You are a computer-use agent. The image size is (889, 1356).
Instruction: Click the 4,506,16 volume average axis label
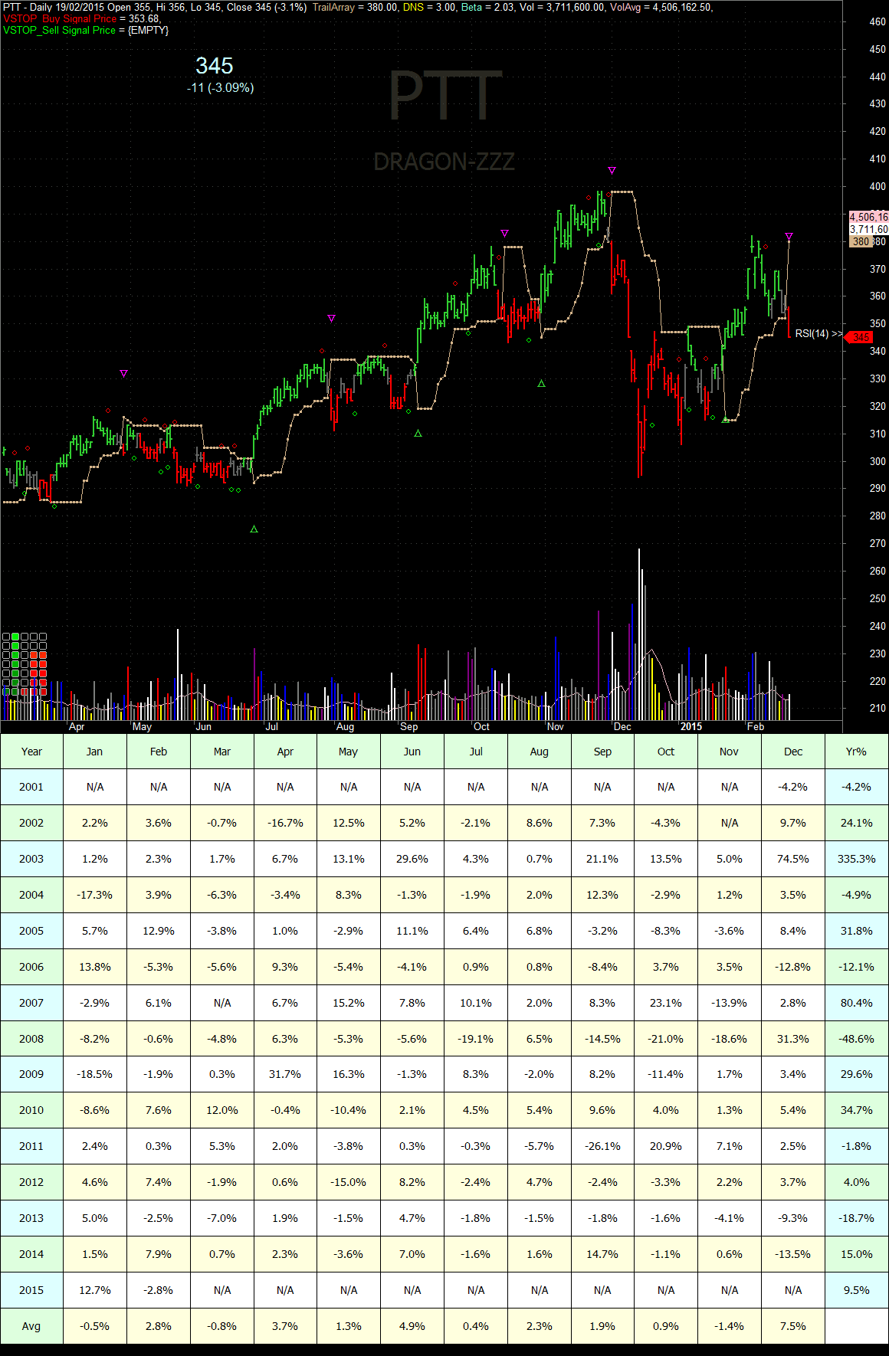coord(868,217)
